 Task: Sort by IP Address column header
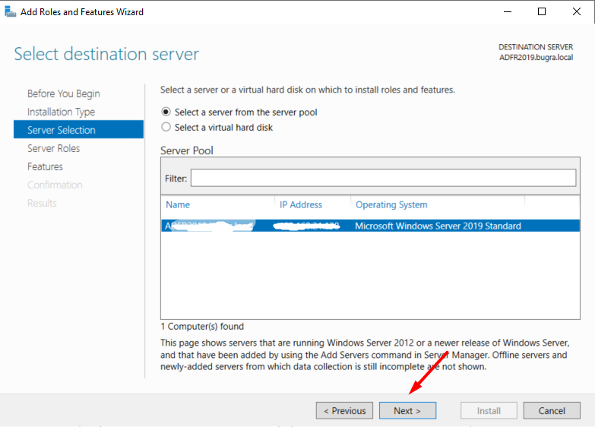pos(300,204)
